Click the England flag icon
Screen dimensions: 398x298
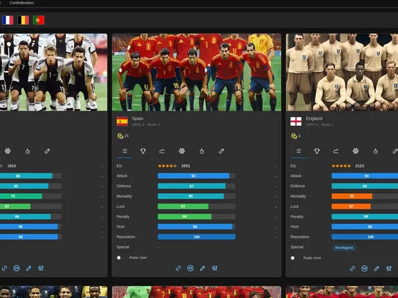(296, 122)
